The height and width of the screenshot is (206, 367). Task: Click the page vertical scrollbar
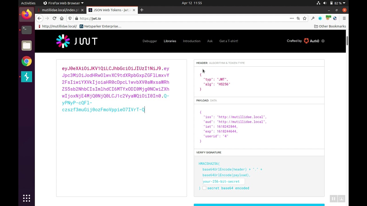point(347,41)
